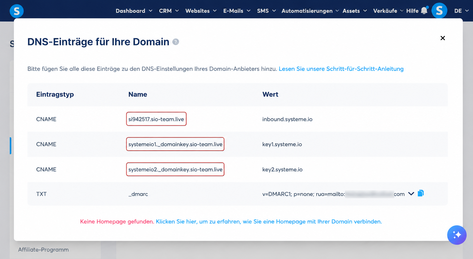Select the name systemeio2._domainkey.sio-team.live
The width and height of the screenshot is (473, 259).
175,170
